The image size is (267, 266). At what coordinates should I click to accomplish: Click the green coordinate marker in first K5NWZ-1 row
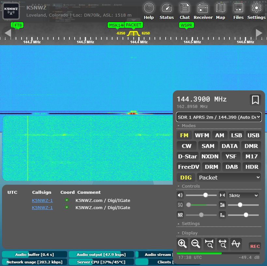pyautogui.click(x=67, y=200)
